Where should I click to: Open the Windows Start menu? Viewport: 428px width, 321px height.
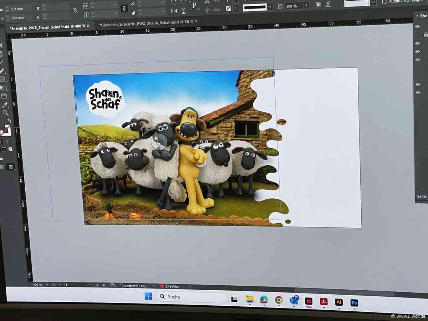click(x=148, y=296)
